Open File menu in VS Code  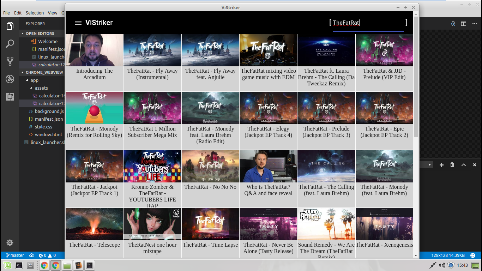(x=6, y=13)
